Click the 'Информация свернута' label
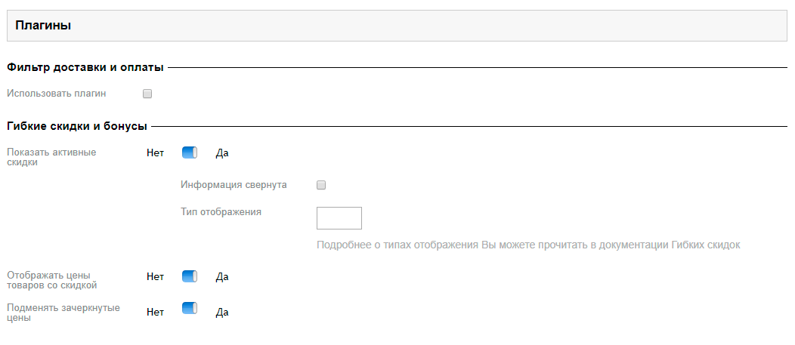The height and width of the screenshot is (345, 795). [234, 185]
